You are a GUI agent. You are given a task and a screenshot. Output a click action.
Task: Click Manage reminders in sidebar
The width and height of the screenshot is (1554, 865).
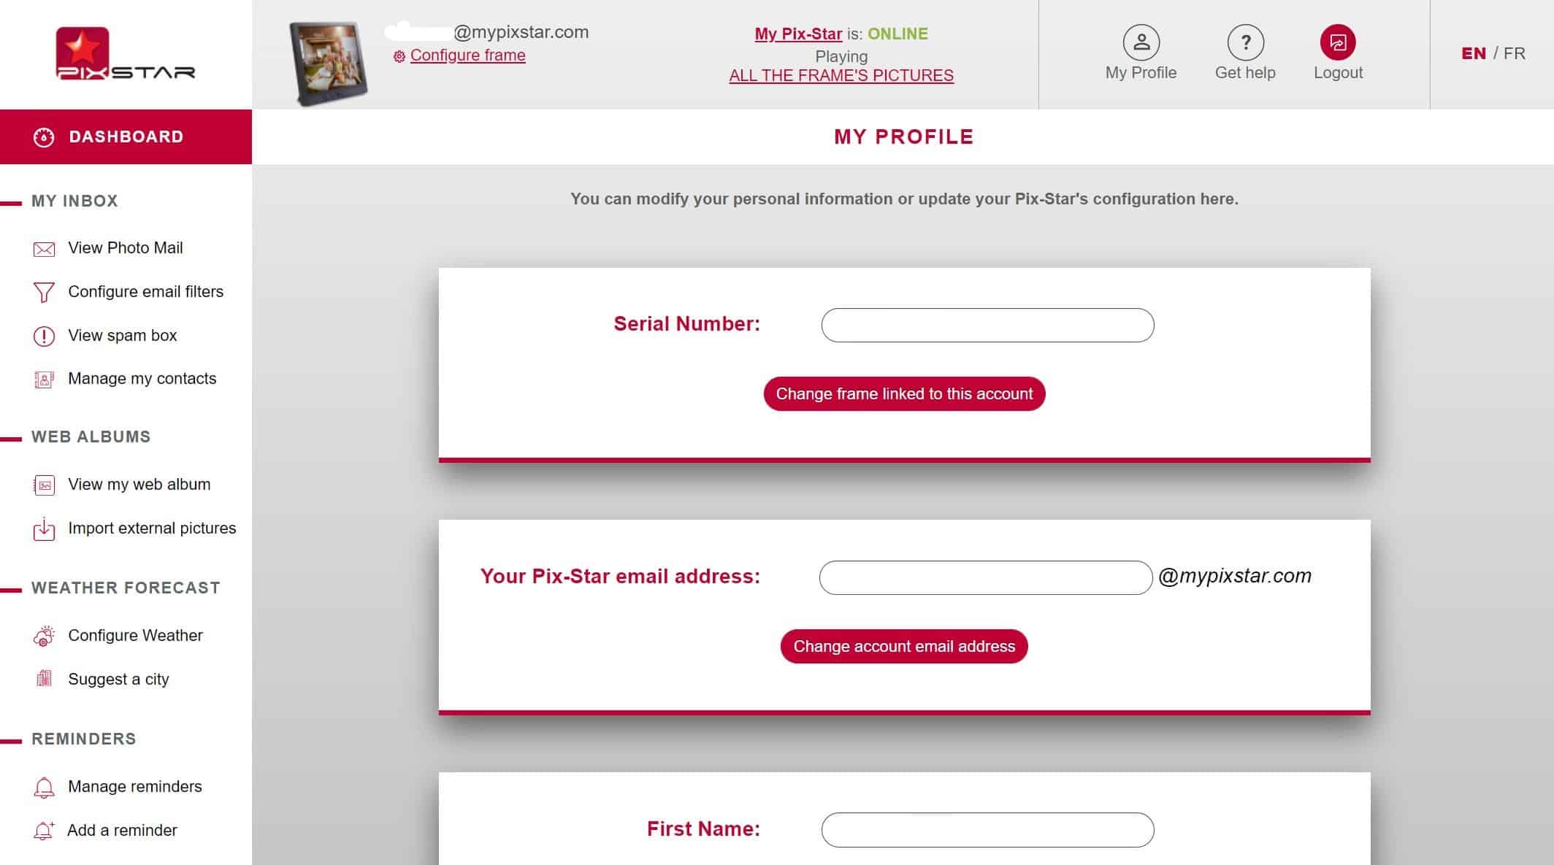[x=134, y=786]
